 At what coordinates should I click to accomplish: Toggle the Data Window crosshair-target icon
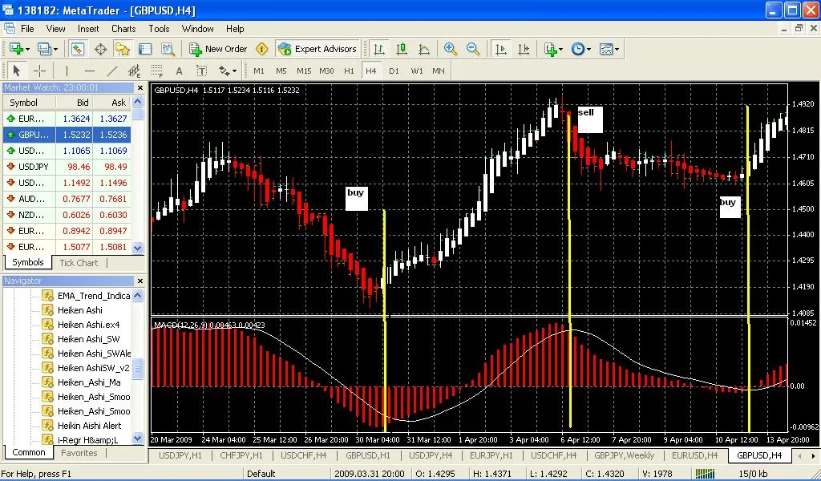(x=100, y=49)
